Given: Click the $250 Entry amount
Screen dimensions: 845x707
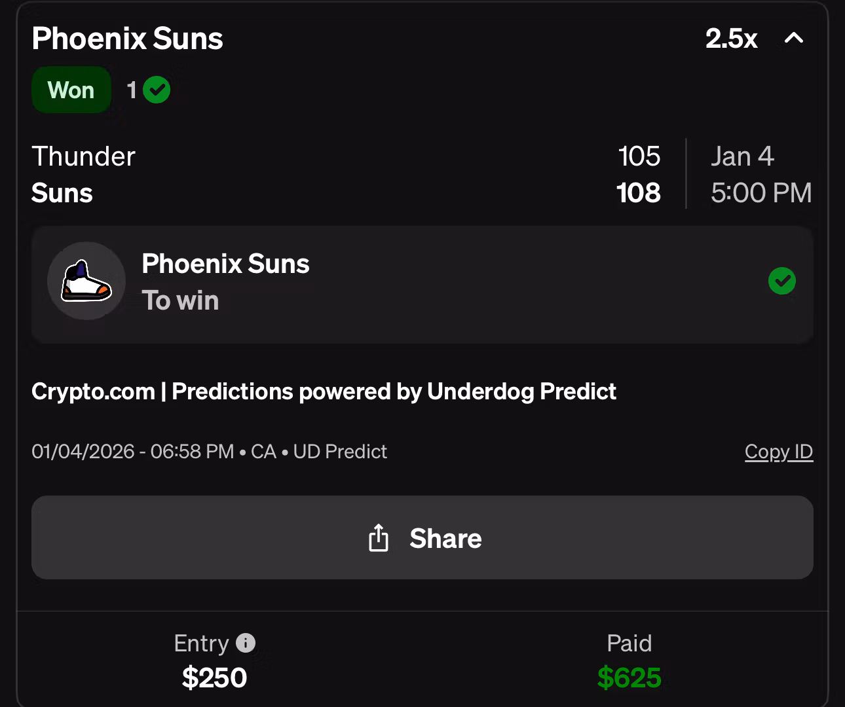Looking at the screenshot, I should point(214,678).
